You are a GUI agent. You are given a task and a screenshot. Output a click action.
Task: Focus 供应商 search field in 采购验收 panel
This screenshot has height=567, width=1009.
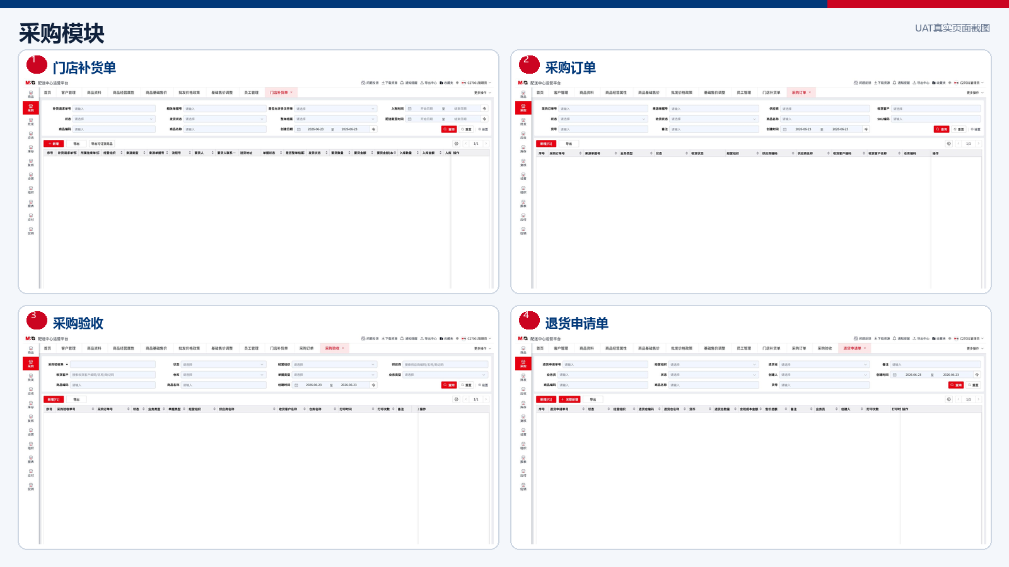click(445, 365)
